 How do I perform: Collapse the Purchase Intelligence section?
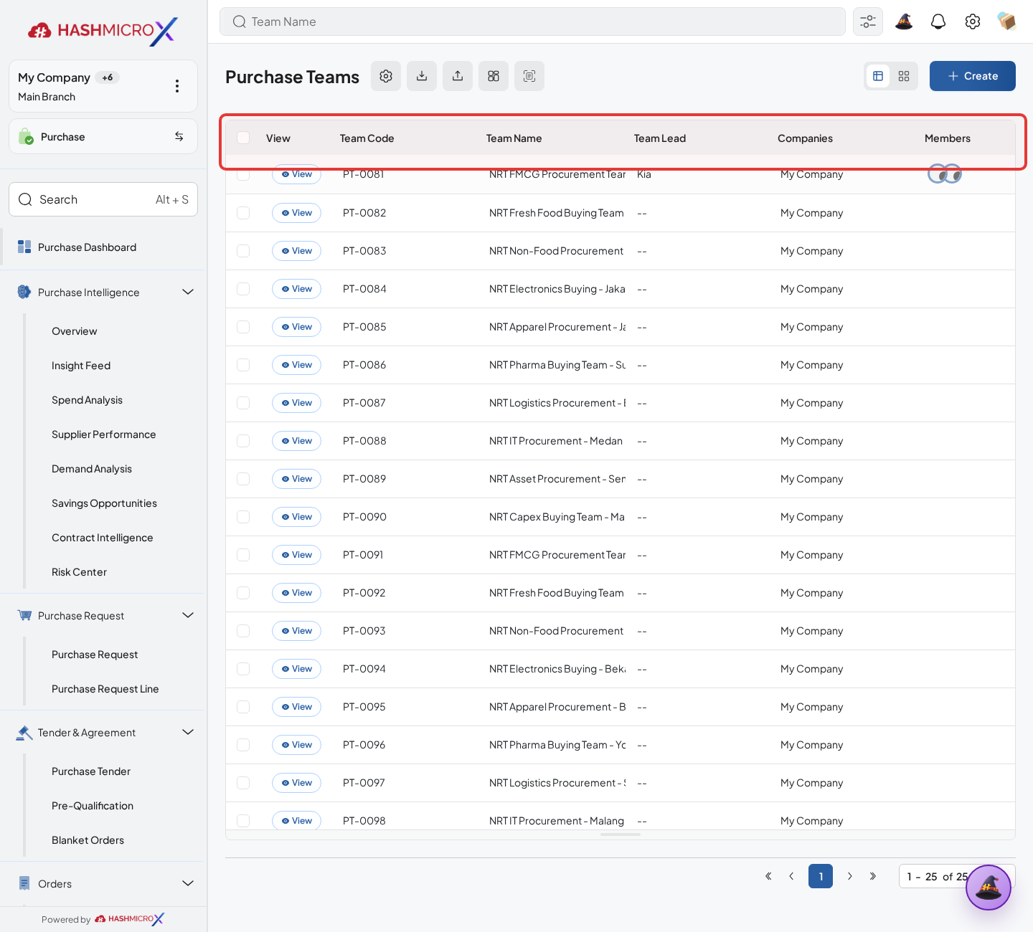188,292
